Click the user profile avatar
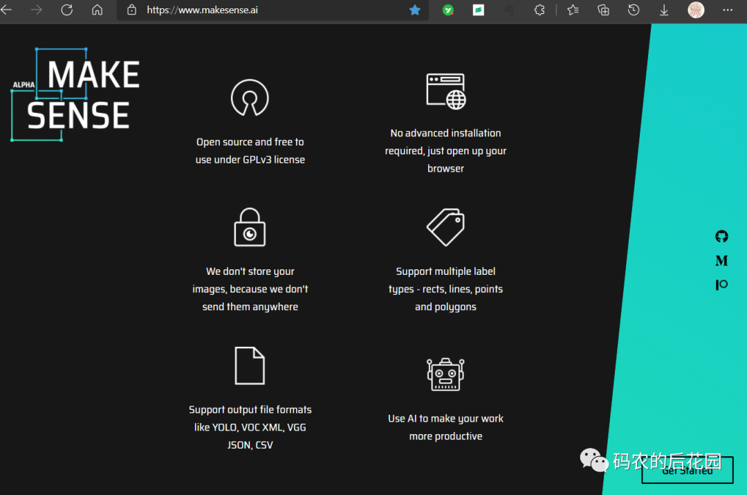Viewport: 747px width, 495px height. 696,10
